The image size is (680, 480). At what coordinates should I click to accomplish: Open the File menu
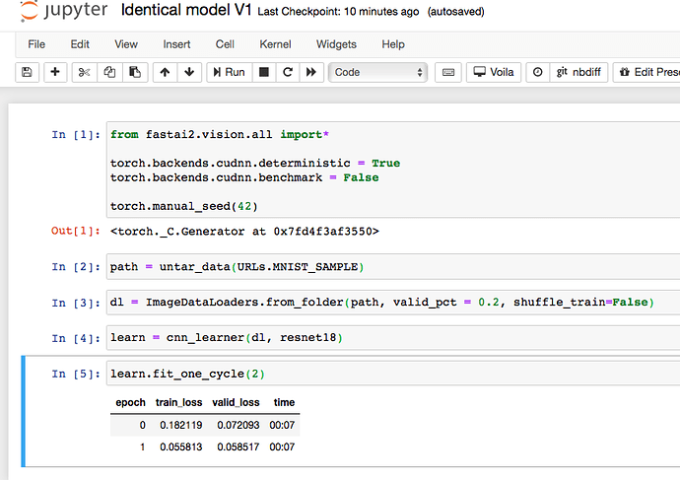(36, 44)
